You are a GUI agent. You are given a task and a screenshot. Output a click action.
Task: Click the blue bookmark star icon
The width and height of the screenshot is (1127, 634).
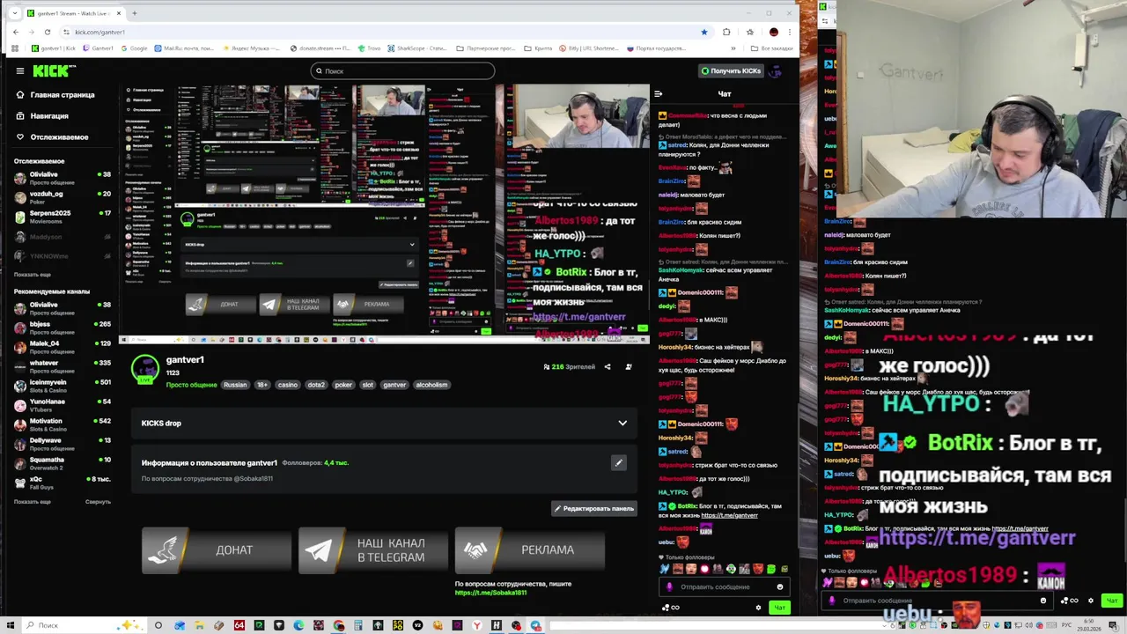pos(703,32)
